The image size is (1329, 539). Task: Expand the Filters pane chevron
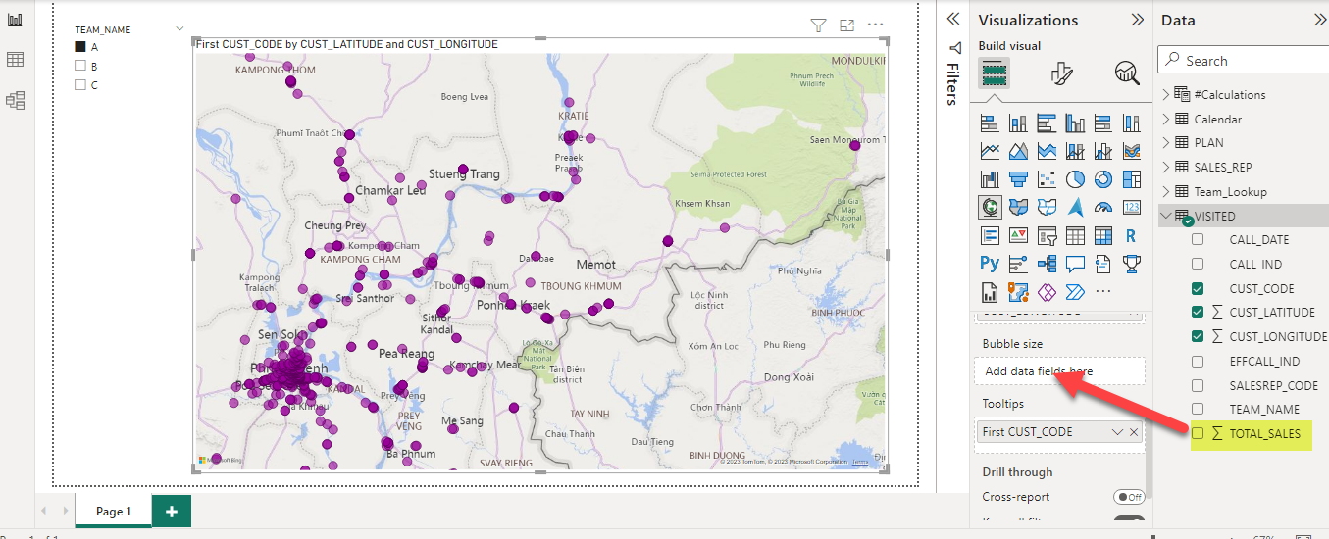coord(951,19)
